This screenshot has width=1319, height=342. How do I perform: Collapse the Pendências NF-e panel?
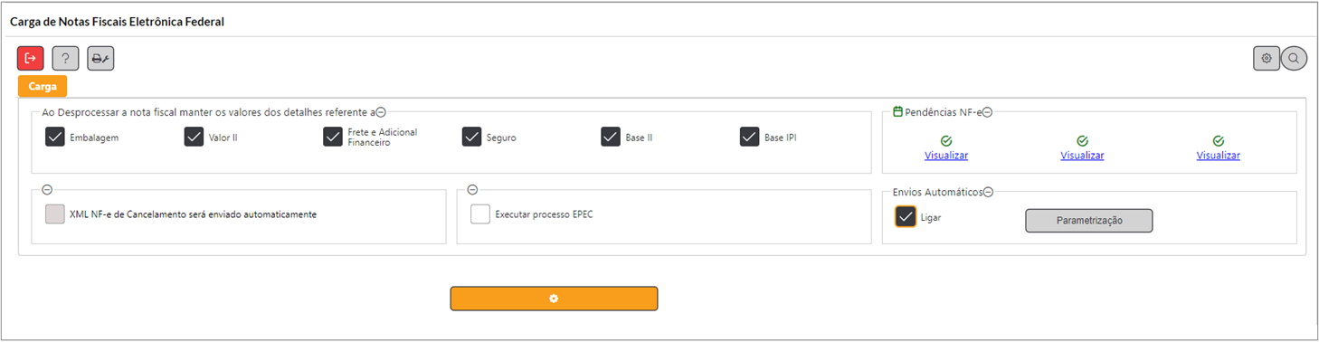click(x=987, y=112)
